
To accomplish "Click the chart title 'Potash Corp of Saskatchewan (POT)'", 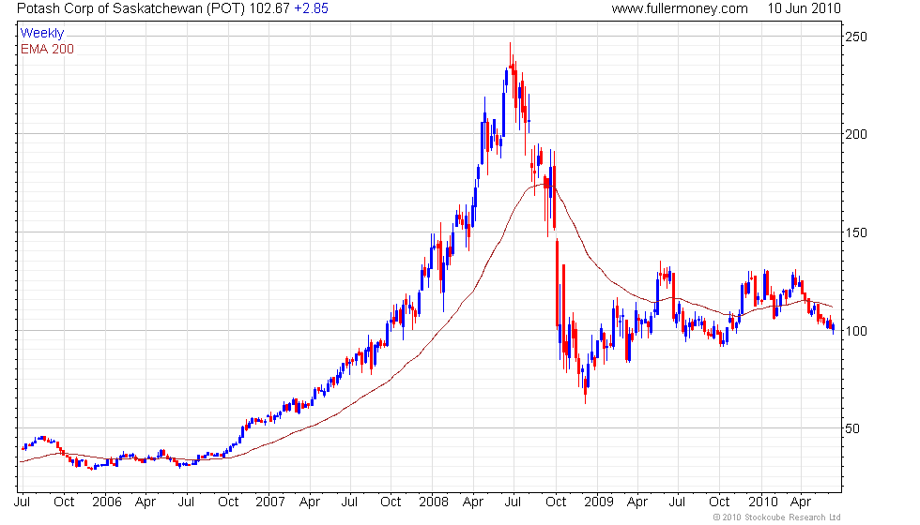I will (130, 8).
